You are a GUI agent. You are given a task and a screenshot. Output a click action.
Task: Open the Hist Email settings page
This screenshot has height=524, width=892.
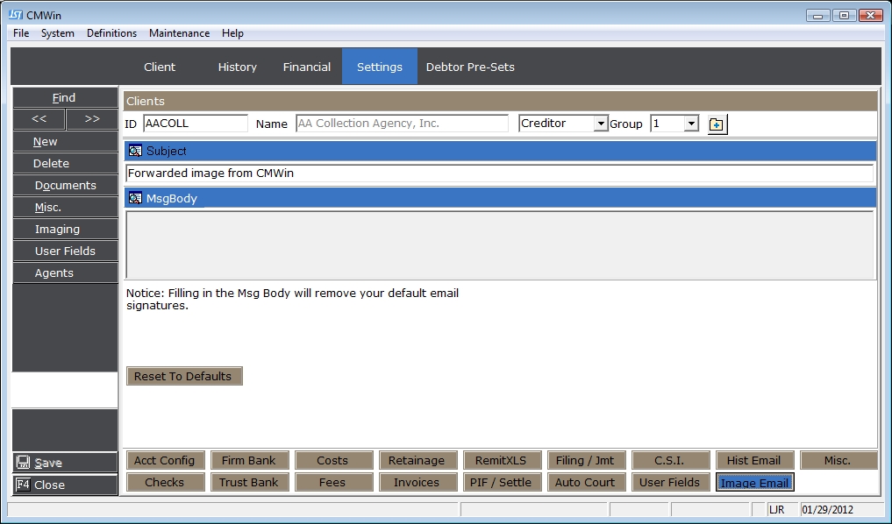pyautogui.click(x=754, y=460)
